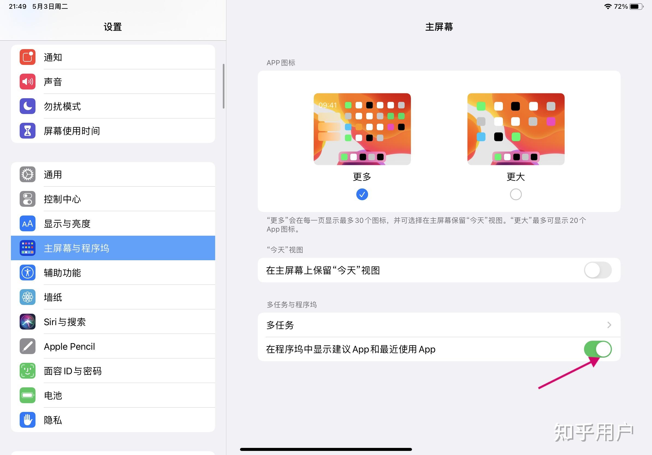The image size is (652, 455).
Task: Open 显示与亮度 settings
Action: pos(113,223)
